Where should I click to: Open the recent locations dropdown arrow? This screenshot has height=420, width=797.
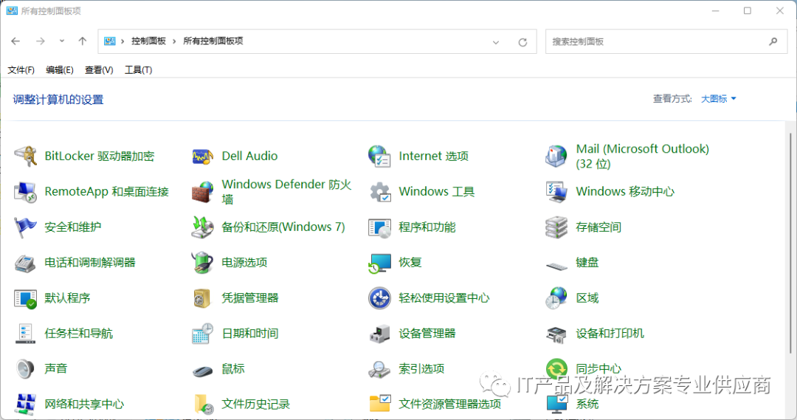tap(61, 41)
